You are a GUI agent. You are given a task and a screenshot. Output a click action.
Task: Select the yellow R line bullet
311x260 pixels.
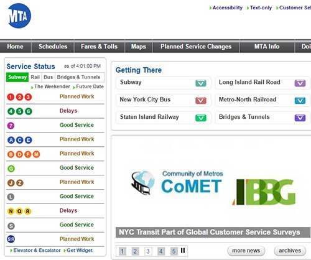(x=28, y=211)
